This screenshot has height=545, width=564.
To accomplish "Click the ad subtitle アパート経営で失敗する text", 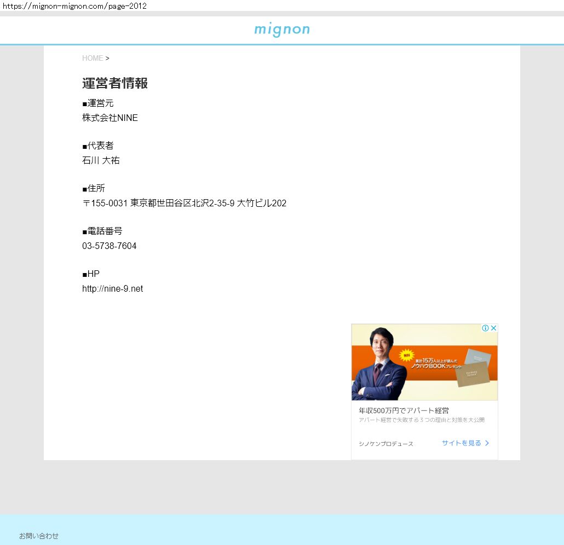I will [422, 420].
